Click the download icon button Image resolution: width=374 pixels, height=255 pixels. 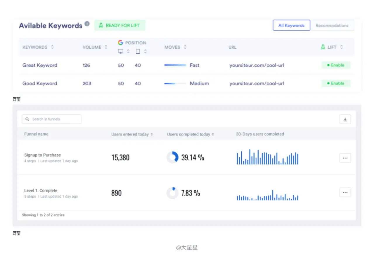(345, 119)
